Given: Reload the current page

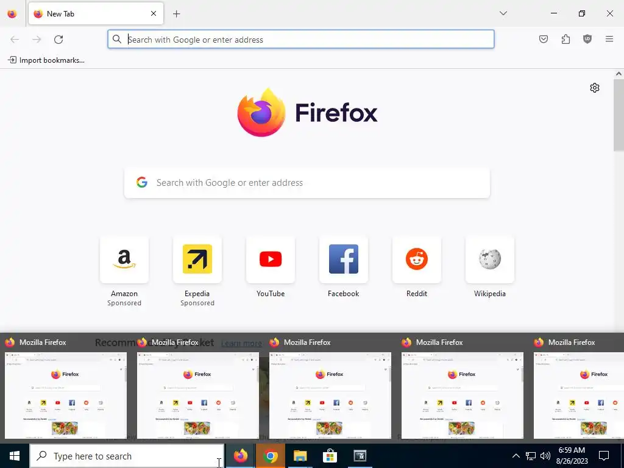Looking at the screenshot, I should (x=58, y=40).
